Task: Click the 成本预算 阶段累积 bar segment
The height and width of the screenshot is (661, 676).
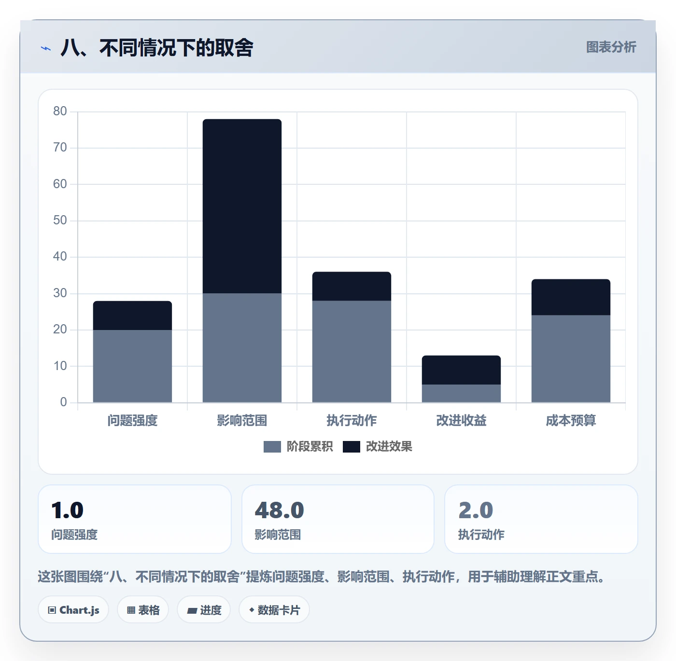Action: tap(571, 359)
